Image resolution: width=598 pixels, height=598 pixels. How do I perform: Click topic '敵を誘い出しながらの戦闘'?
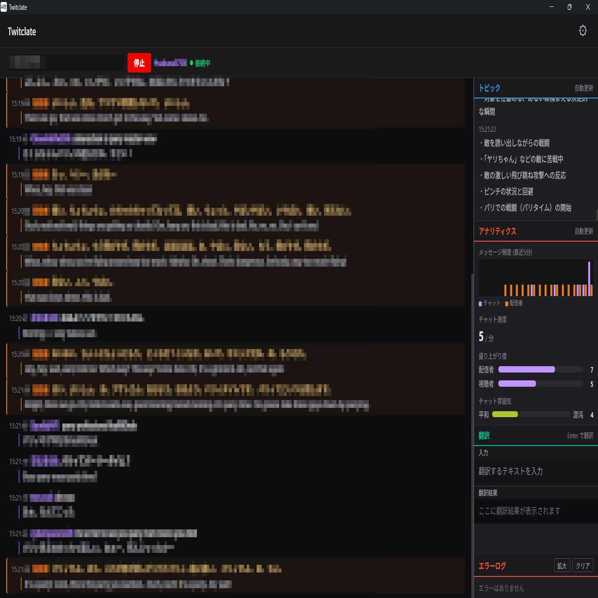point(517,143)
